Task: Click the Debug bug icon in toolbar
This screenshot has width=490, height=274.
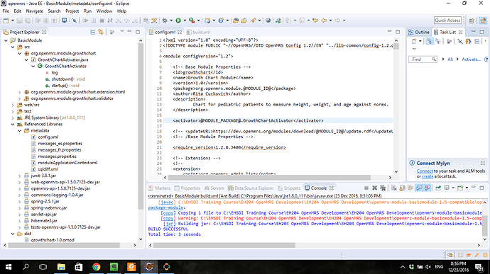Action: 165,21
